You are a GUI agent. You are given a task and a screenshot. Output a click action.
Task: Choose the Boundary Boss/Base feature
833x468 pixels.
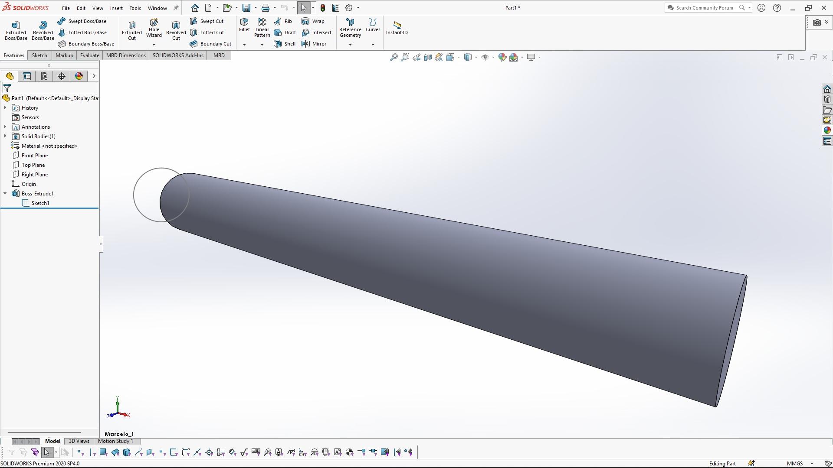point(86,44)
